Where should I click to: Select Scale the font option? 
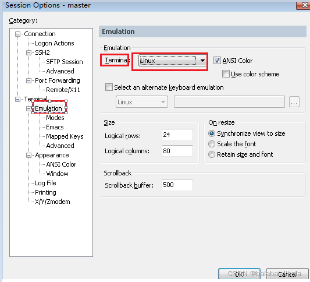click(212, 144)
